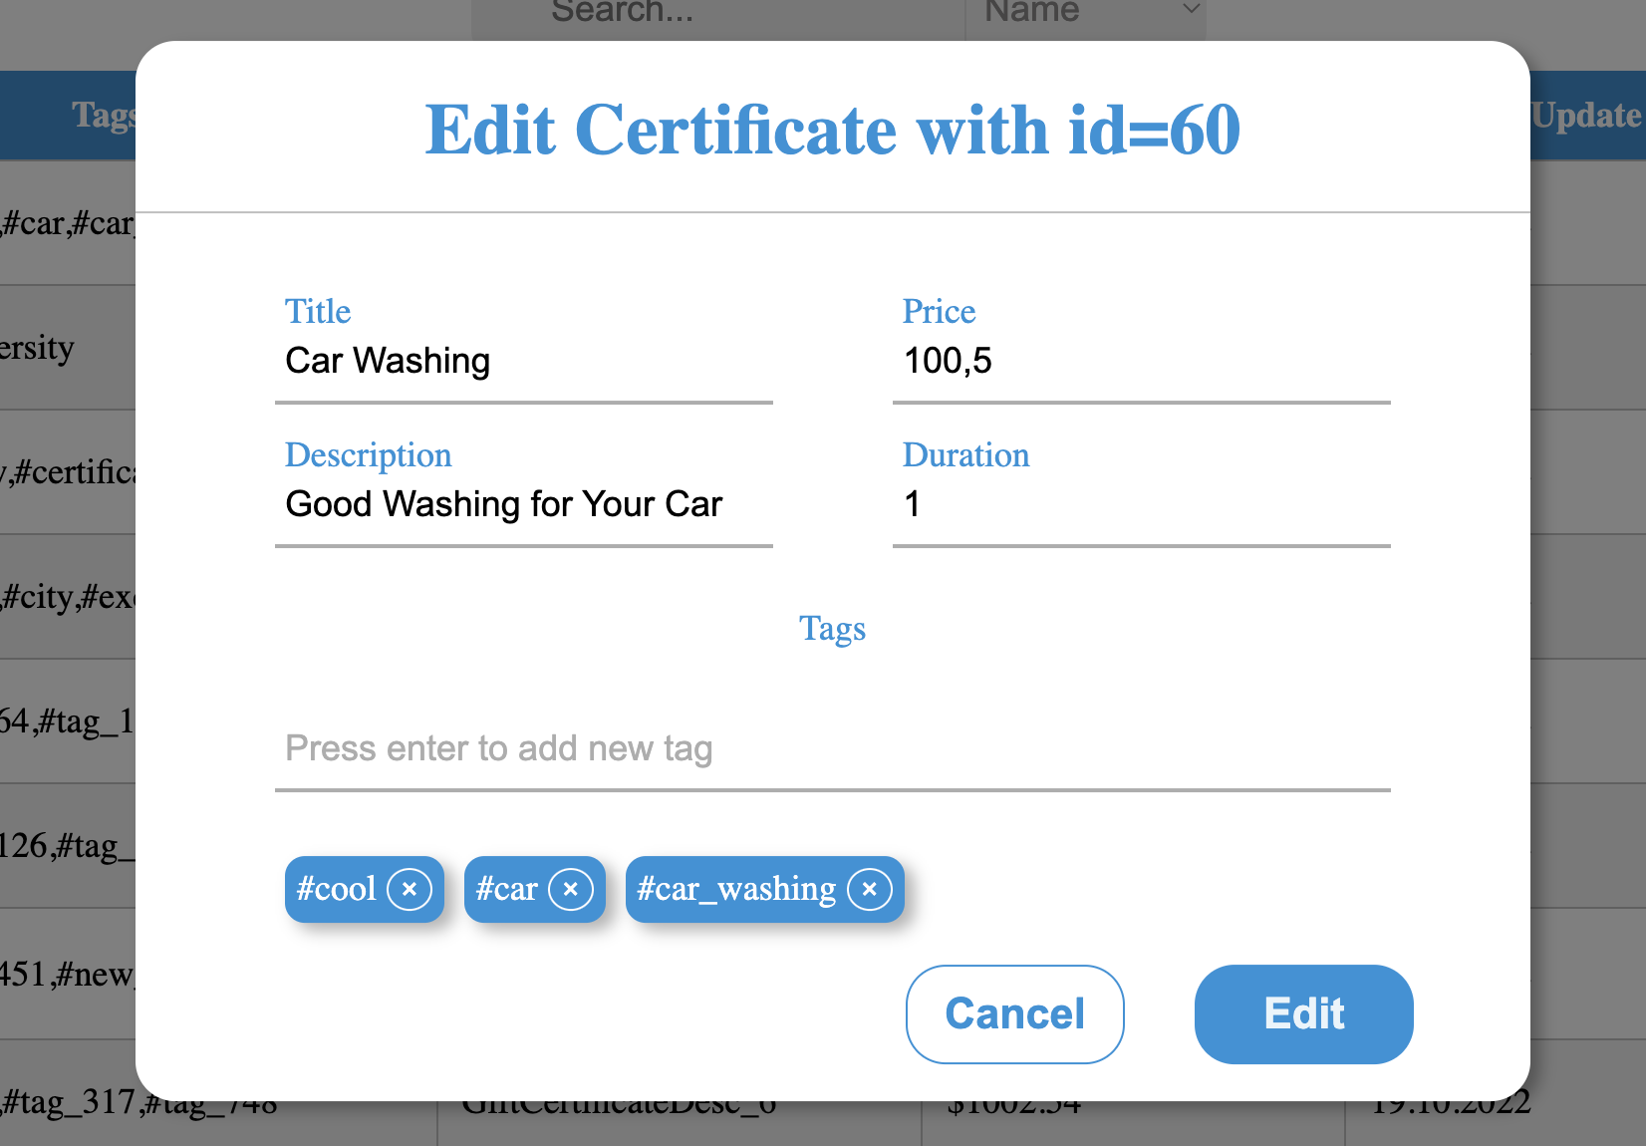
Task: Remove the #car_washing tag
Action: coord(869,889)
